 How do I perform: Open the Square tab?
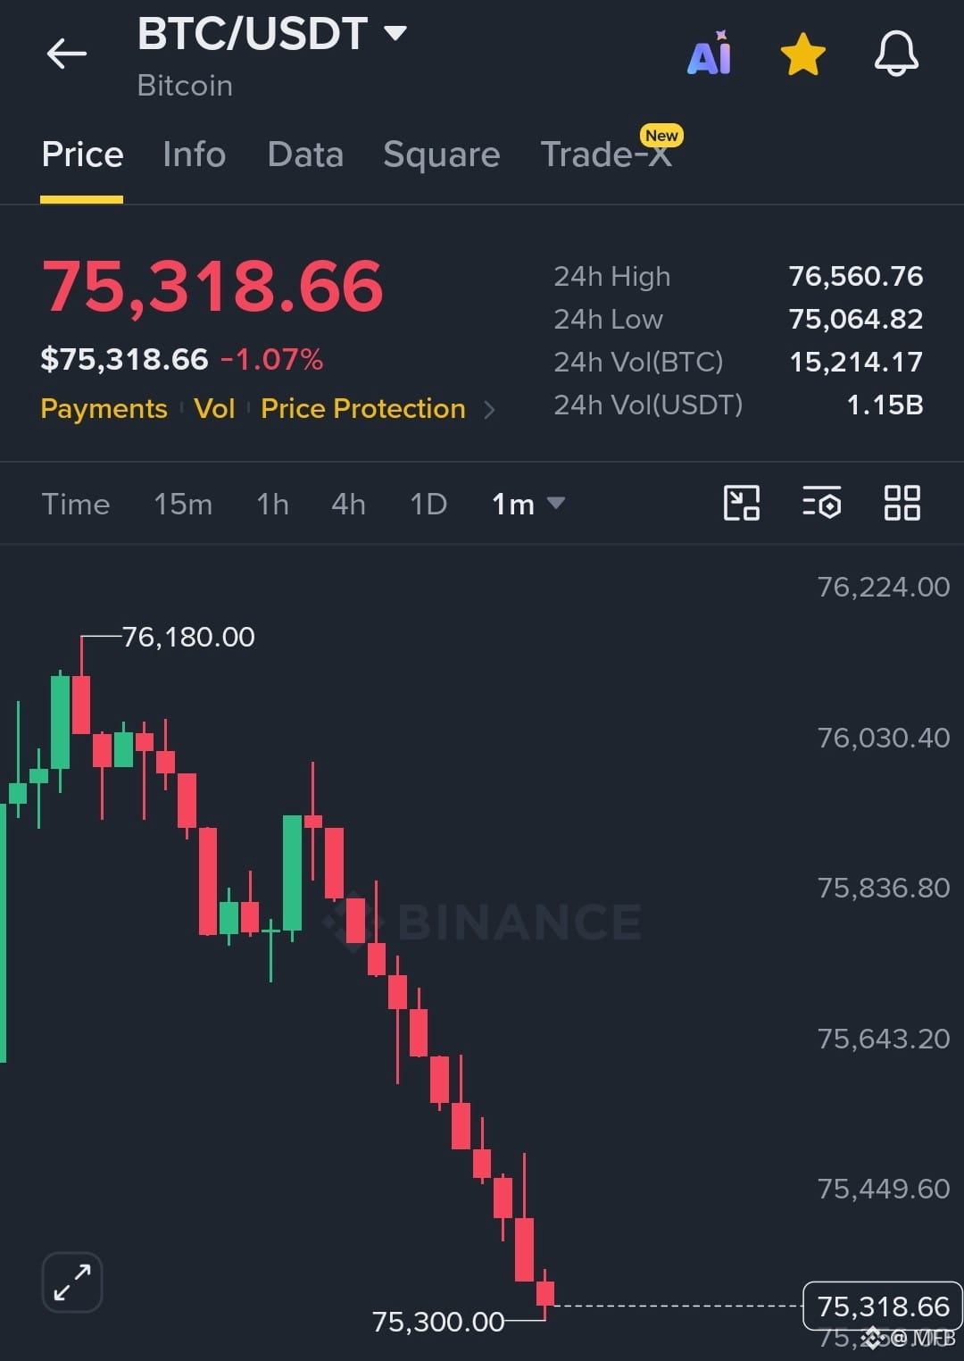442,154
